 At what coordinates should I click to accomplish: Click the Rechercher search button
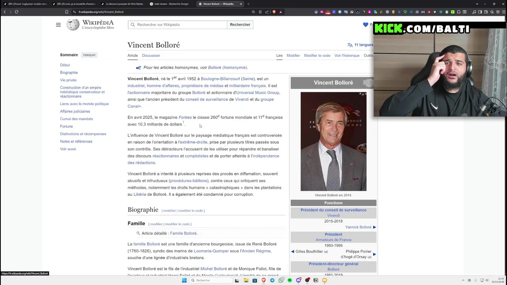pyautogui.click(x=240, y=25)
